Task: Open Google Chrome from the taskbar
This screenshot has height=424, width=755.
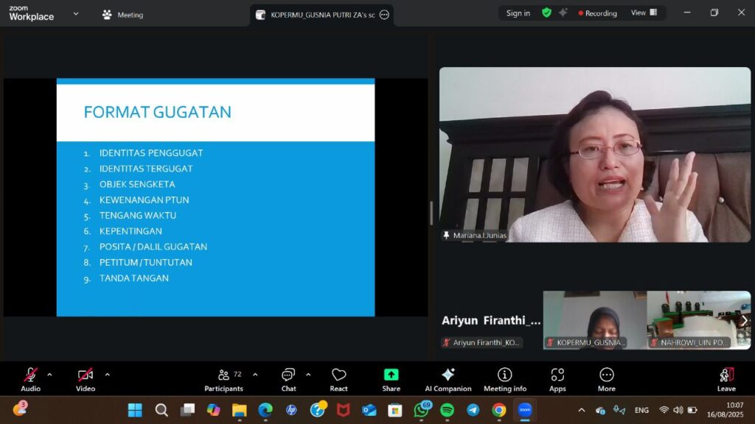Action: click(499, 410)
